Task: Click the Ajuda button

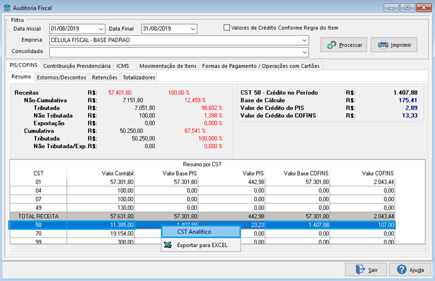Action: point(410,270)
